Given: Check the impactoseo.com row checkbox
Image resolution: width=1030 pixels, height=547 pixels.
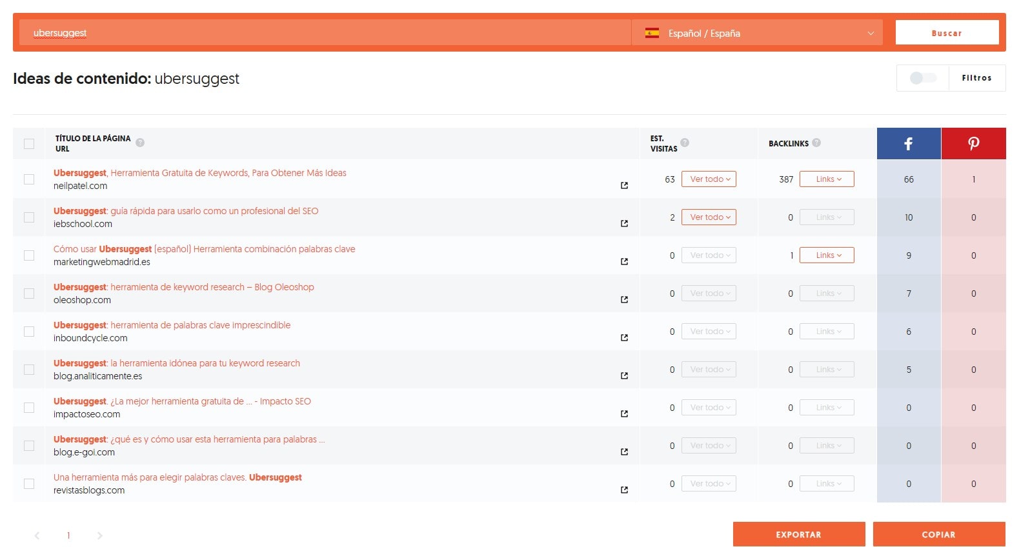Looking at the screenshot, I should (29, 408).
